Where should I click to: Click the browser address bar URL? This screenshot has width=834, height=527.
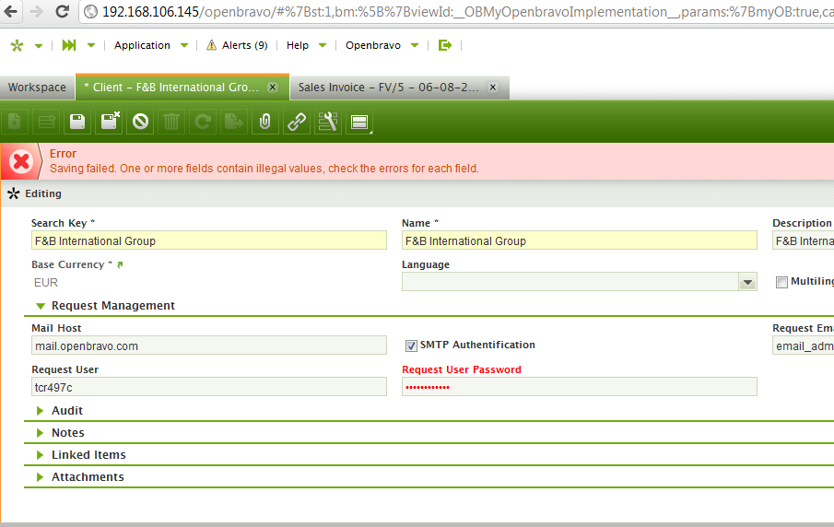tap(467, 12)
